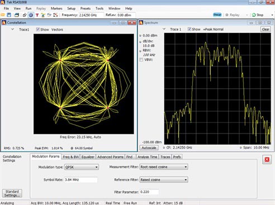Click the blue Preset button

pos(217,15)
